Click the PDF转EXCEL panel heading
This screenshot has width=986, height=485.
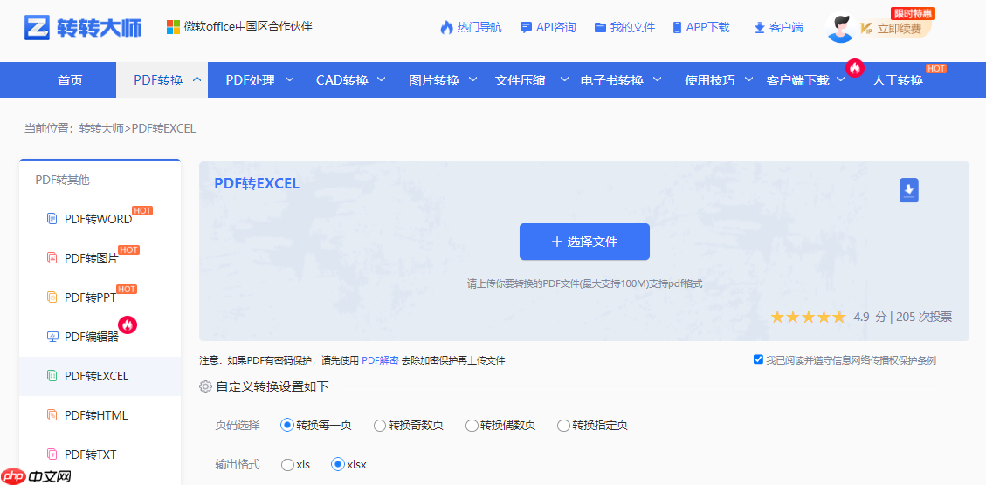click(257, 183)
